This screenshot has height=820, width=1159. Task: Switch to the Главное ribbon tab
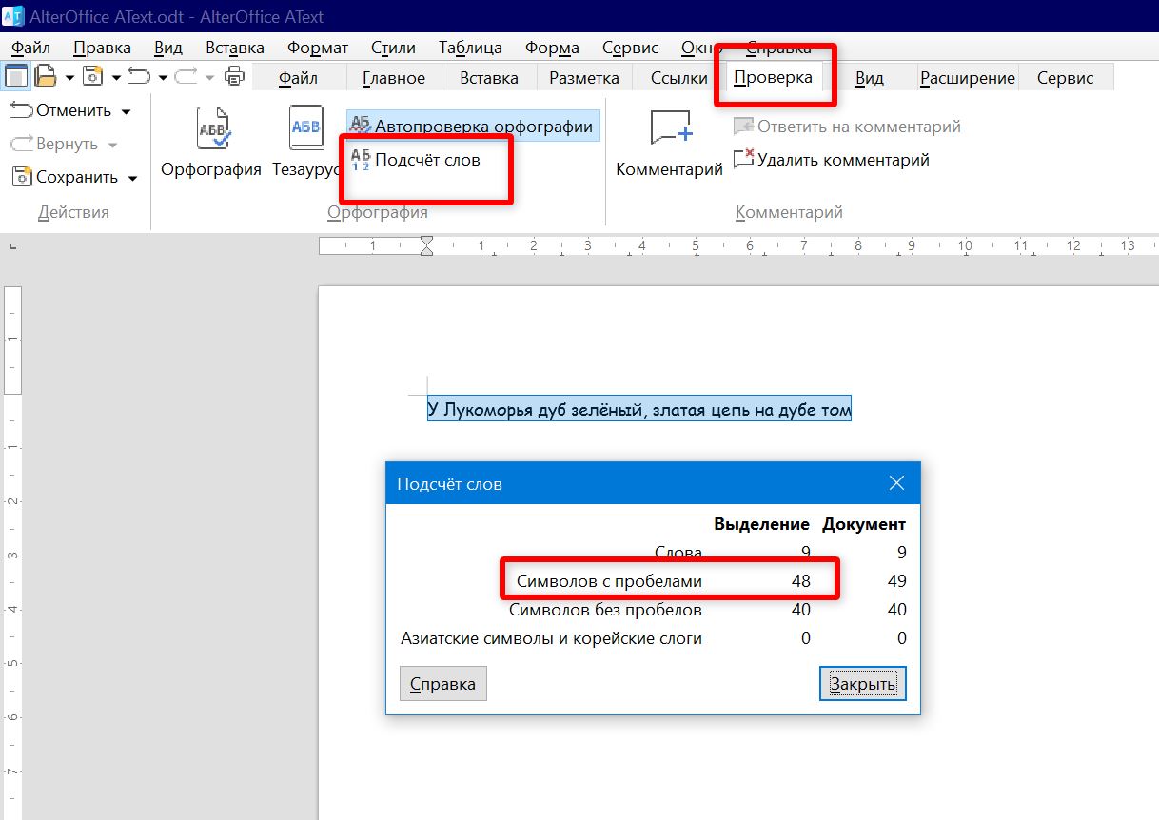coord(394,78)
